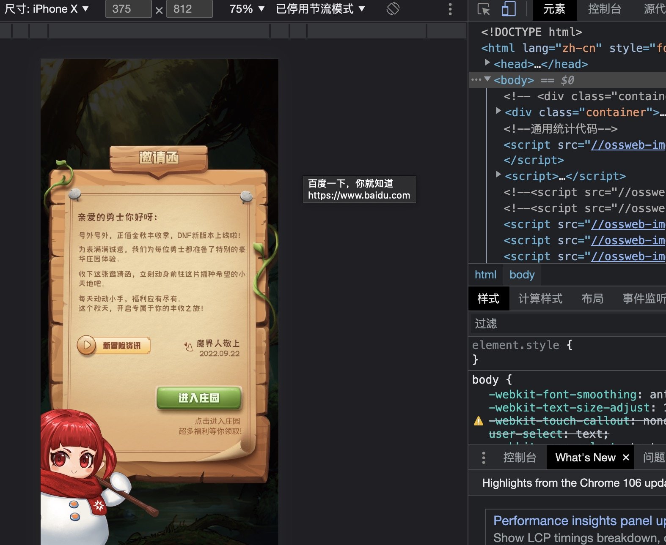666x545 pixels.
Task: Collapse the body element node
Action: point(487,79)
